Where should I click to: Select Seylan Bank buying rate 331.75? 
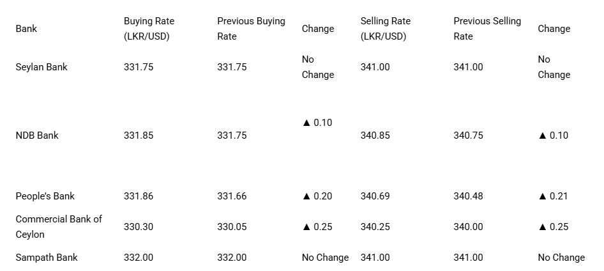(x=139, y=67)
